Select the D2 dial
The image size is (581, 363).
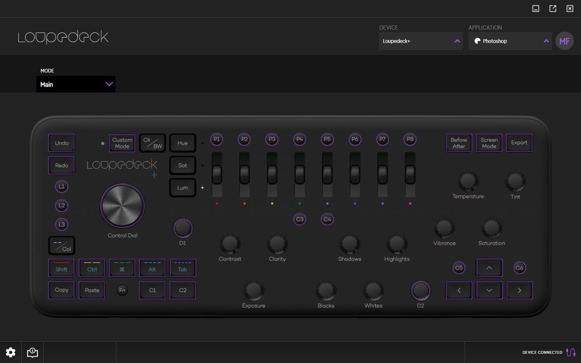click(420, 290)
